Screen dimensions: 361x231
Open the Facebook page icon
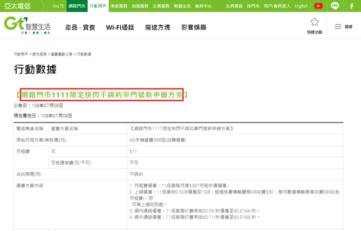351,6
